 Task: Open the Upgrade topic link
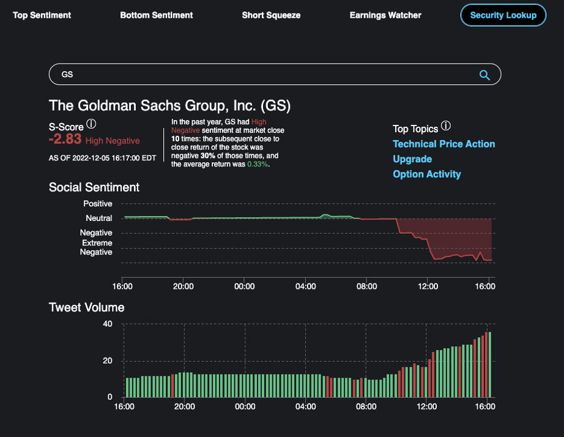[x=412, y=159]
